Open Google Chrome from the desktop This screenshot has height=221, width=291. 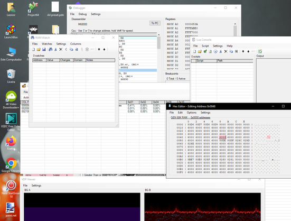pyautogui.click(x=11, y=165)
